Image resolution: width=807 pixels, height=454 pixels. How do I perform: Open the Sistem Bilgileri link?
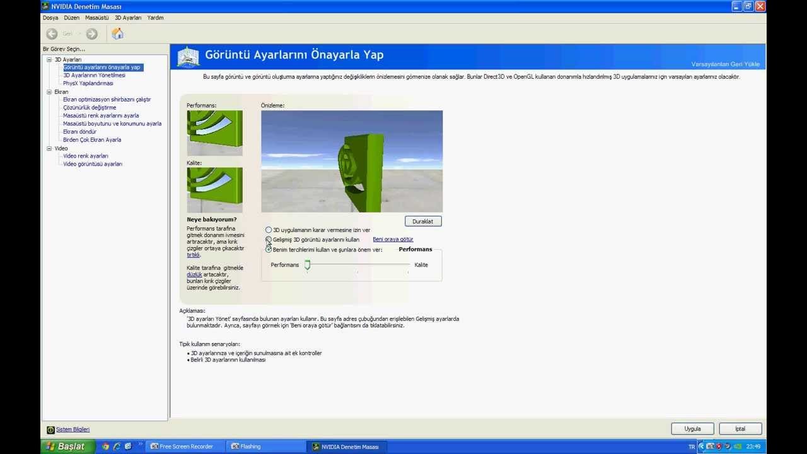(x=73, y=429)
